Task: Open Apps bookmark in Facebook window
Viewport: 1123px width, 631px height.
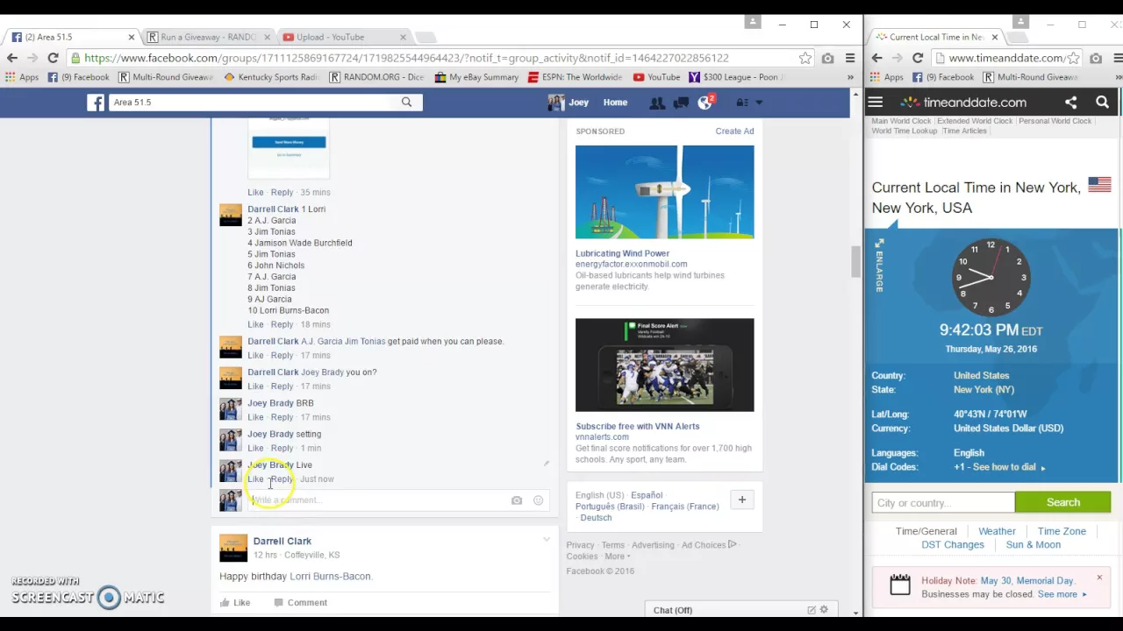Action: tap(22, 77)
